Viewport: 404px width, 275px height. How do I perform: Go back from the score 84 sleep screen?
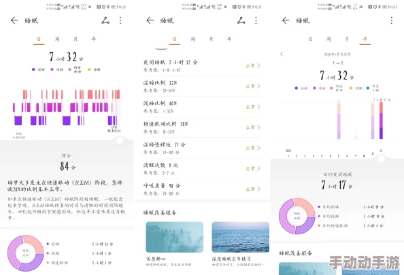tap(14, 20)
